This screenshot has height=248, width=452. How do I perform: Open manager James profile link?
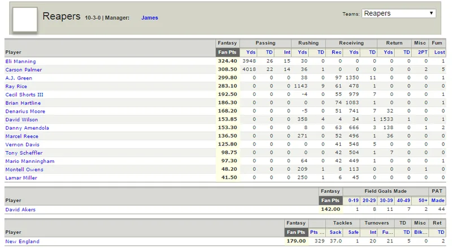coord(150,18)
